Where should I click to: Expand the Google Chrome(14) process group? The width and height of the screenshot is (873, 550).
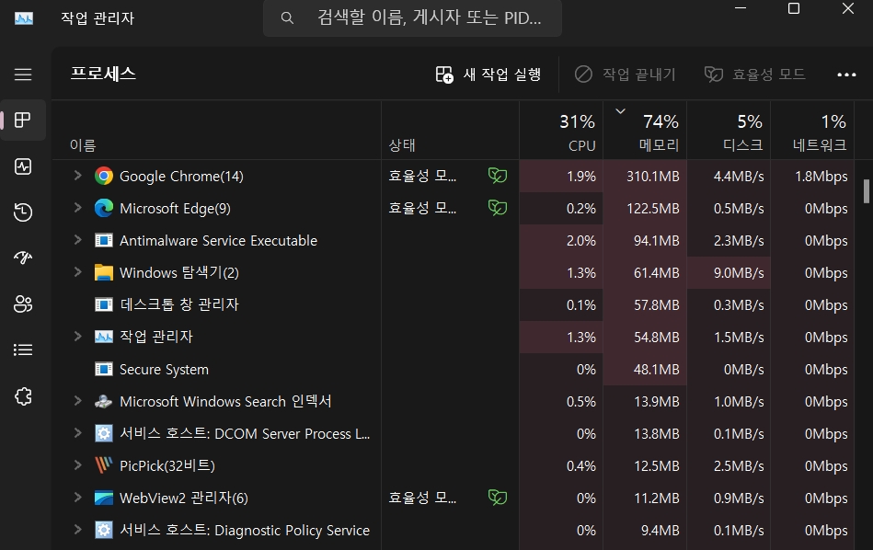77,176
